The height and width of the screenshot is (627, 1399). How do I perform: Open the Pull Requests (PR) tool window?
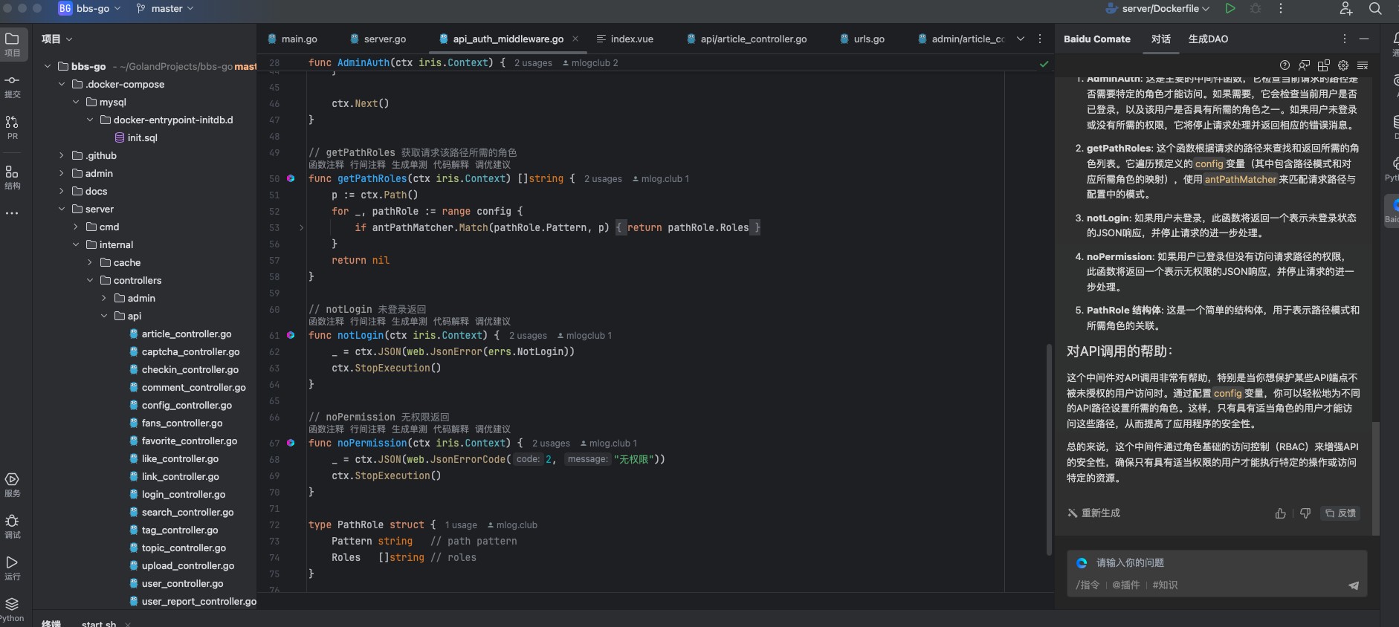[13, 127]
